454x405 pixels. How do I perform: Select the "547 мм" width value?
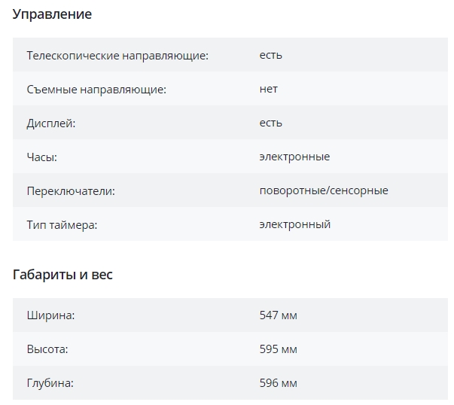pyautogui.click(x=279, y=315)
